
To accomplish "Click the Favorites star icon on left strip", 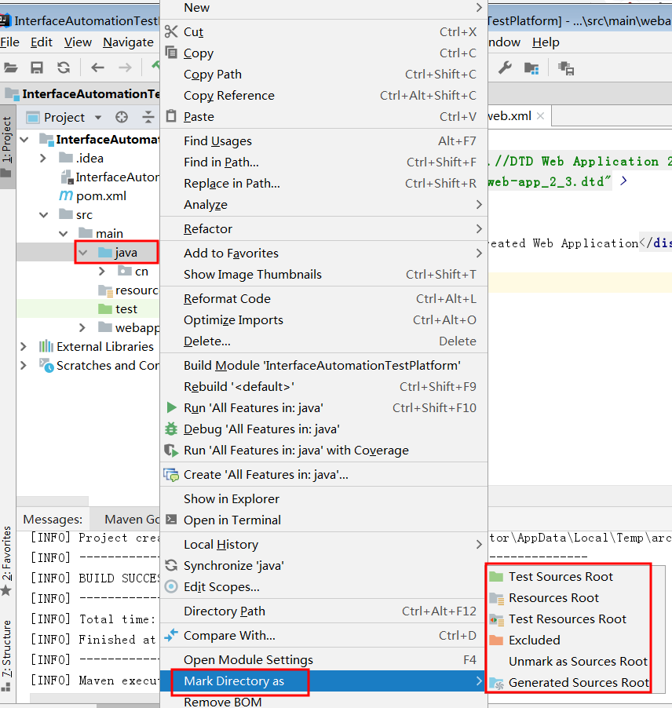I will 5,590.
